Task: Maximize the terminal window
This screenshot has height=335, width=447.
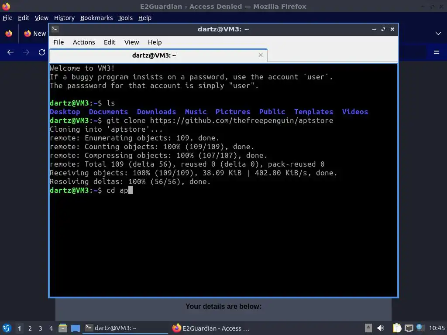Action: point(383,29)
